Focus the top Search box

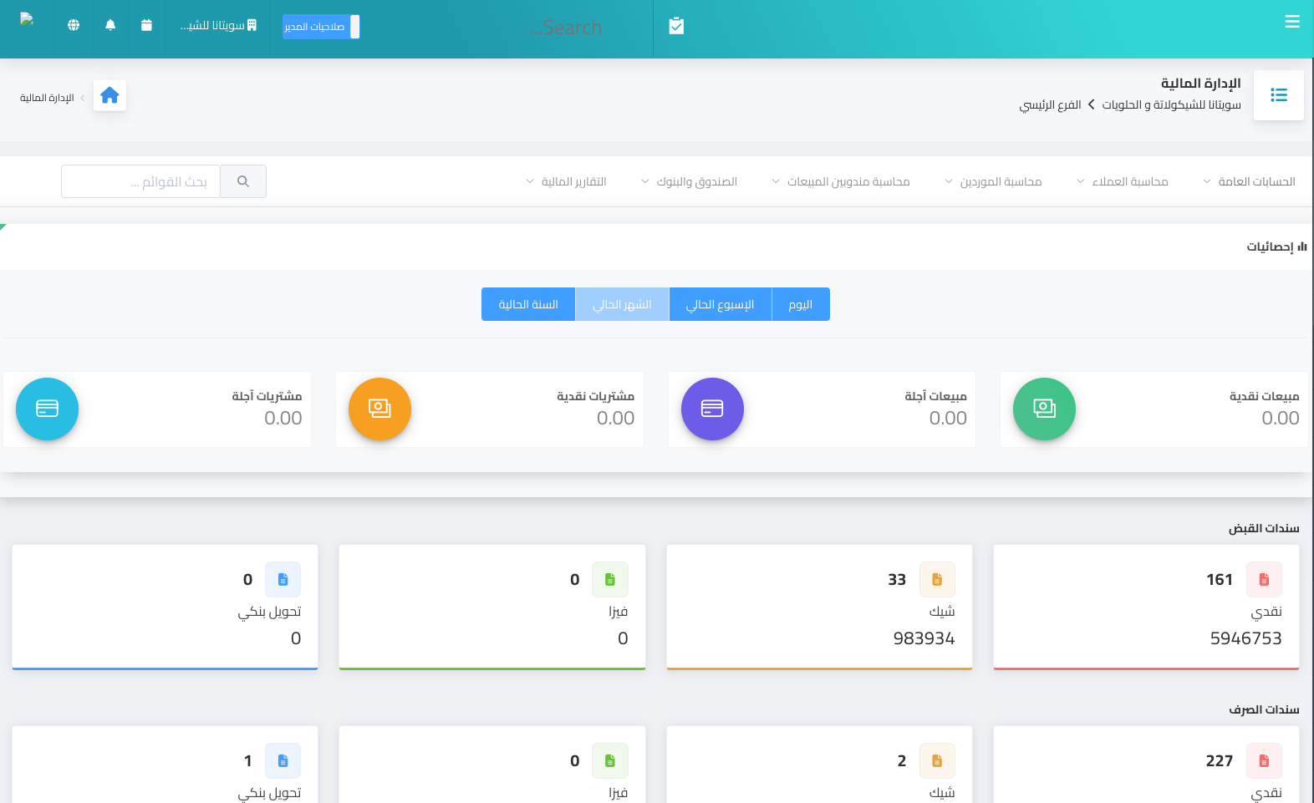tap(565, 28)
